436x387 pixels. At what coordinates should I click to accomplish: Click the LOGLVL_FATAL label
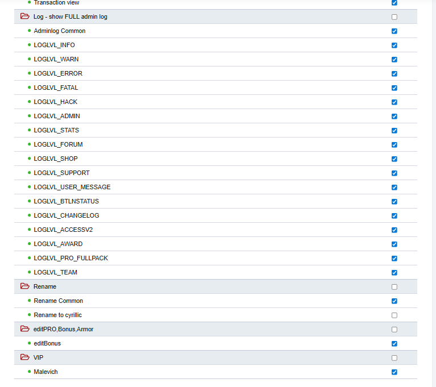(56, 88)
